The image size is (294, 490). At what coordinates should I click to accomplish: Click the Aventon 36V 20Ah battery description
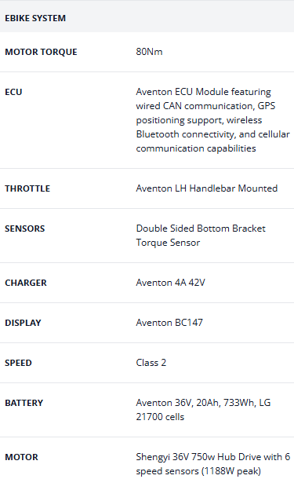point(203,410)
